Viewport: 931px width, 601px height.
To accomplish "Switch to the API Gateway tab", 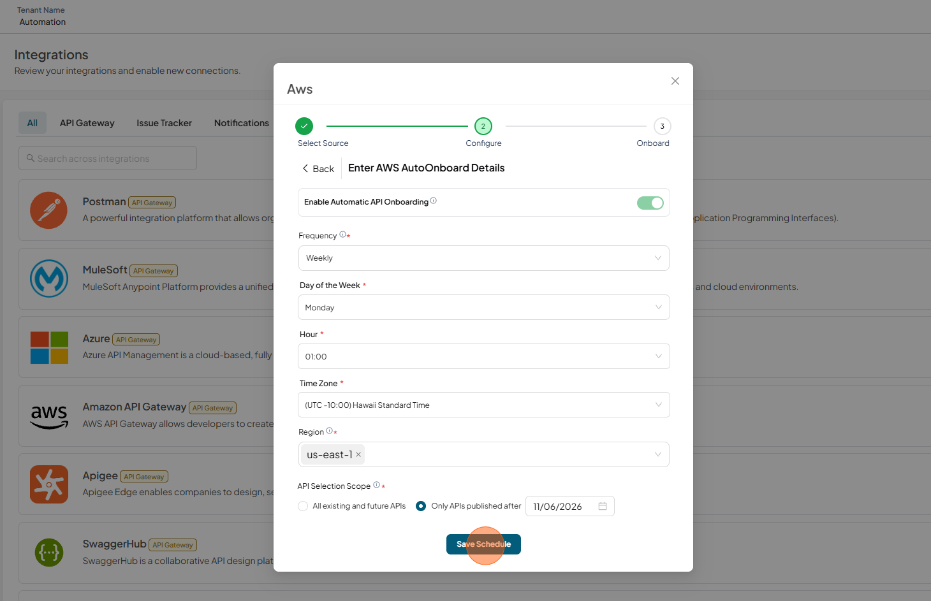I will point(87,123).
